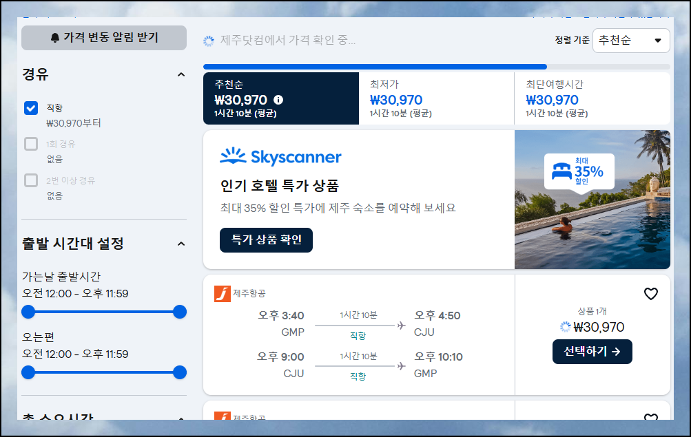
Task: Collapse the 출발 시간대 설정 section
Action: pos(181,244)
